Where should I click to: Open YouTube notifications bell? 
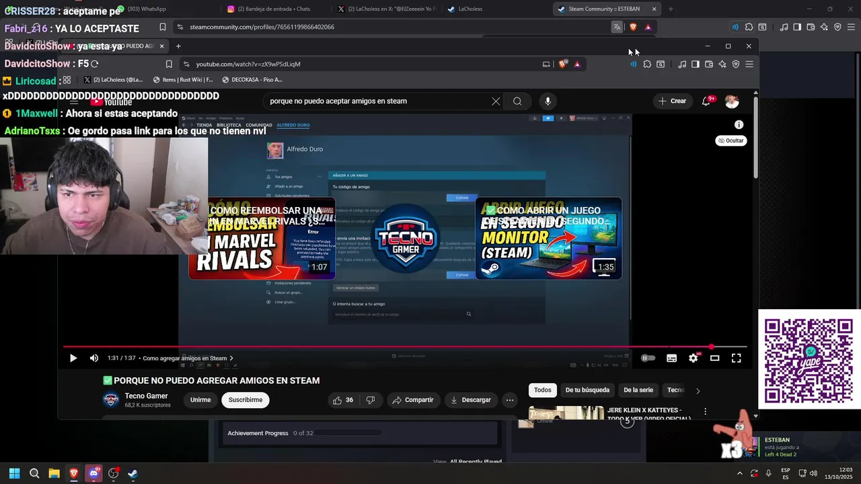[706, 102]
